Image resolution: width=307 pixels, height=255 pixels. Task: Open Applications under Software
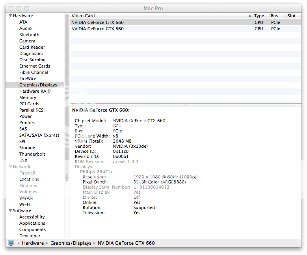point(32,223)
